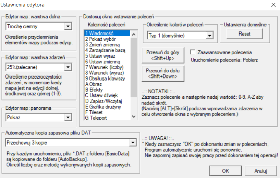Close the Ustawienia edytora dialog

(x=273, y=5)
